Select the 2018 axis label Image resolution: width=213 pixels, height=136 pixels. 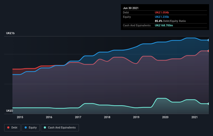[107, 117]
